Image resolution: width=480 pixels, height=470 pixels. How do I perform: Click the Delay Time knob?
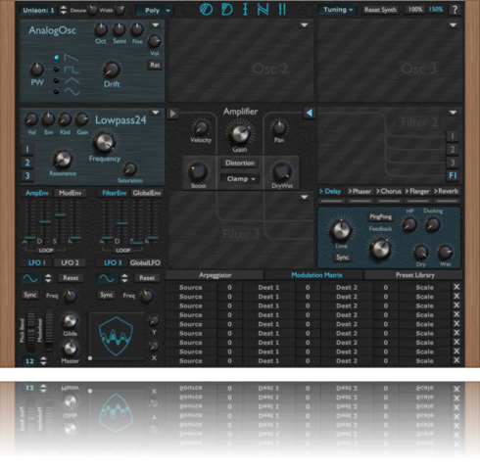341,230
